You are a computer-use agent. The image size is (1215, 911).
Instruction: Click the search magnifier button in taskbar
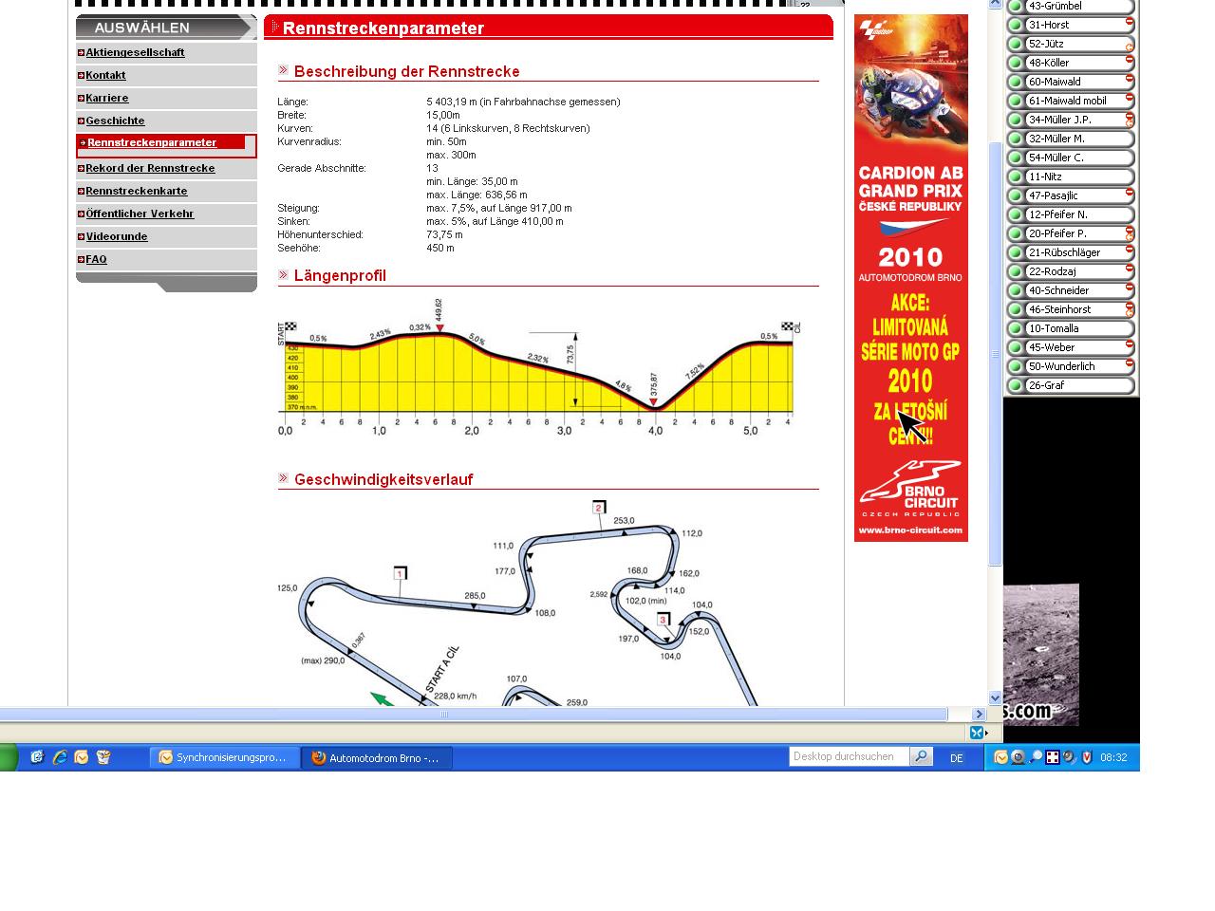coord(921,756)
